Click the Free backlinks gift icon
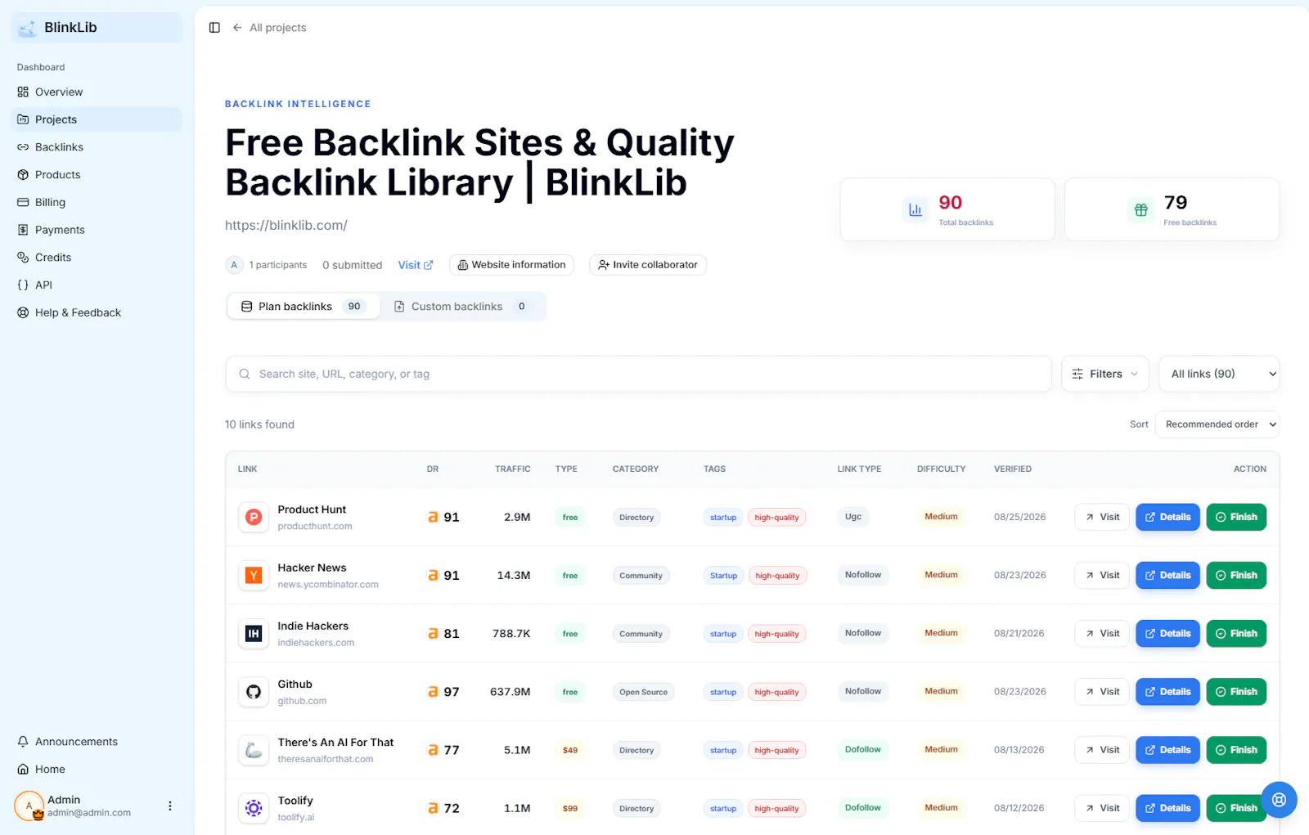1309x835 pixels. [1140, 210]
